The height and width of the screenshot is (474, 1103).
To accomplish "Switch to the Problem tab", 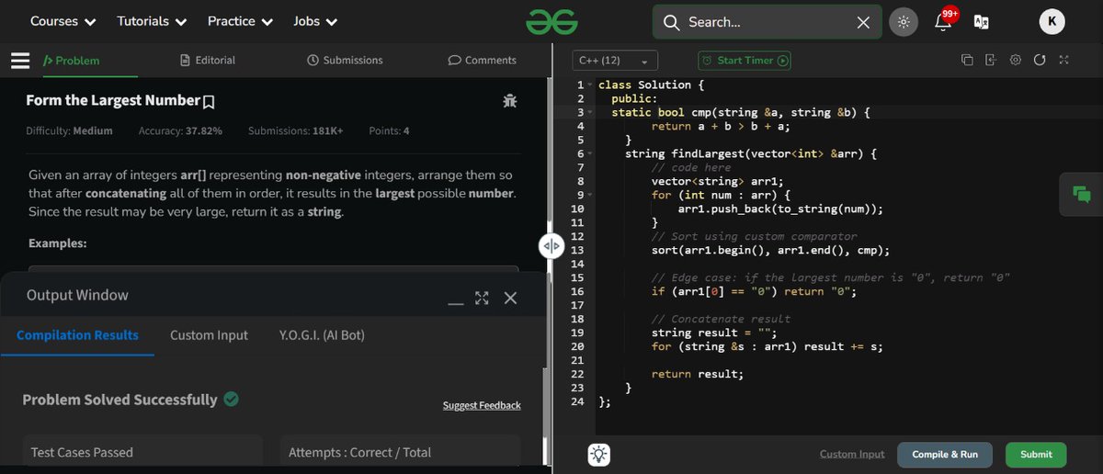I will pyautogui.click(x=72, y=61).
